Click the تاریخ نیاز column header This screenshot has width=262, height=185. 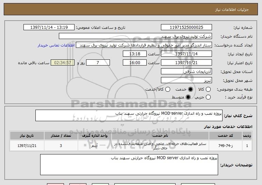tap(27, 136)
